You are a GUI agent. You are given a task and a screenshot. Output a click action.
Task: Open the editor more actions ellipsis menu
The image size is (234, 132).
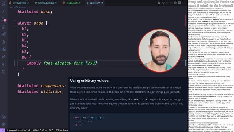[x=184, y=3]
